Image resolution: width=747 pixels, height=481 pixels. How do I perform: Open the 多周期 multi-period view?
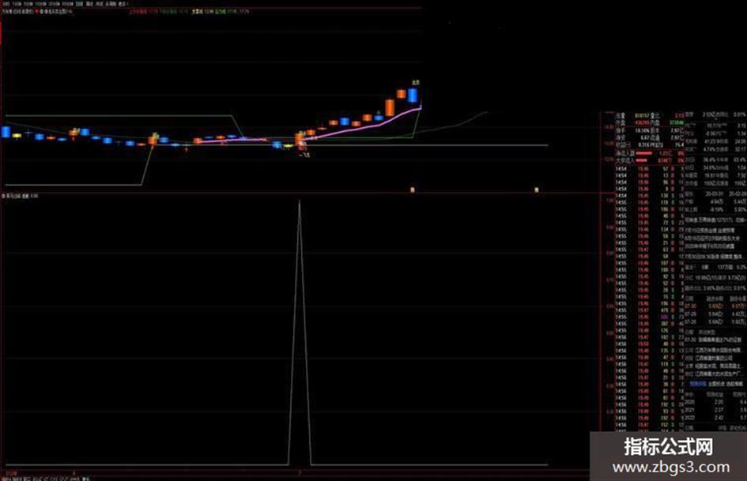pyautogui.click(x=111, y=4)
